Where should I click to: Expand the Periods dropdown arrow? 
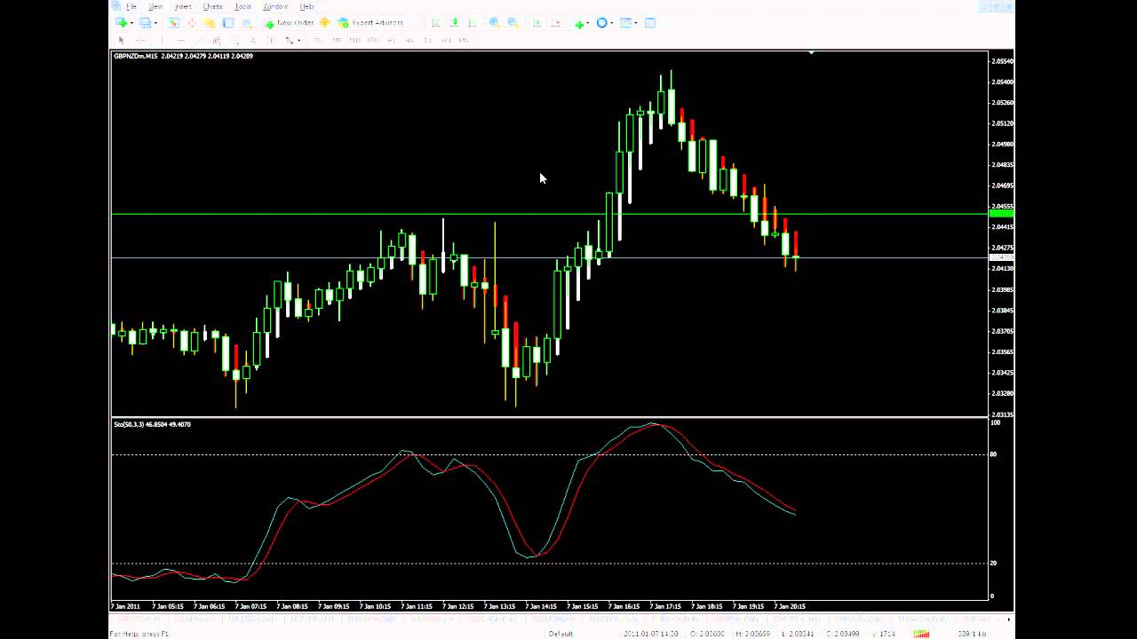point(611,22)
